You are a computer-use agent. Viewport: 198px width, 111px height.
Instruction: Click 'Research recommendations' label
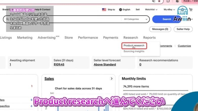pos(159,60)
